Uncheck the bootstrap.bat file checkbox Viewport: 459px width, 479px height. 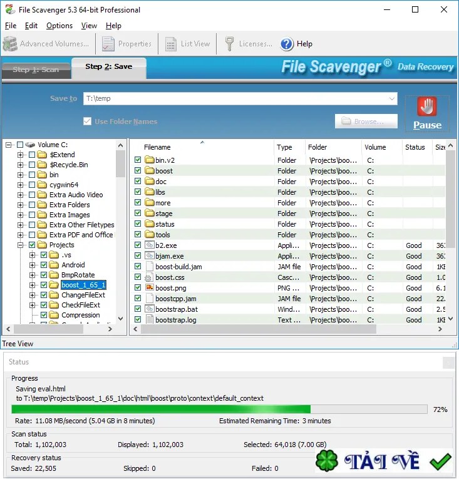(x=138, y=309)
